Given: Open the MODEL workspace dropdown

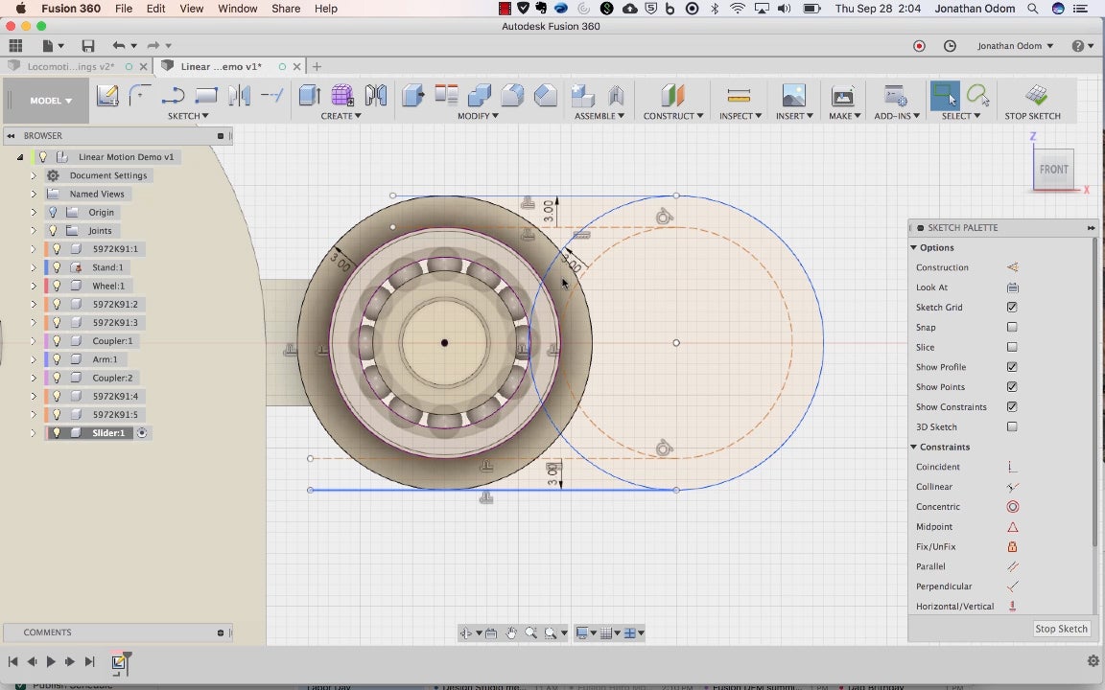Looking at the screenshot, I should point(51,101).
